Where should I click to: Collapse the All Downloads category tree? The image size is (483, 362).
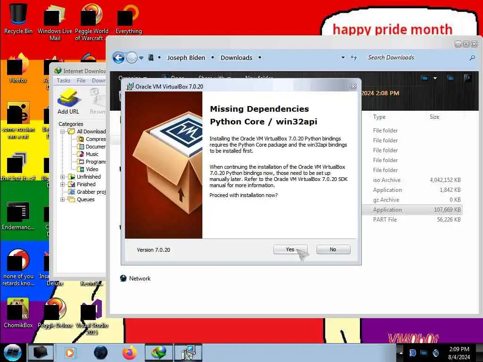click(x=63, y=132)
